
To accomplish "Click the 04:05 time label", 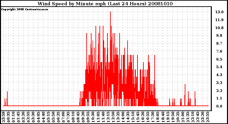I will point(38,117).
